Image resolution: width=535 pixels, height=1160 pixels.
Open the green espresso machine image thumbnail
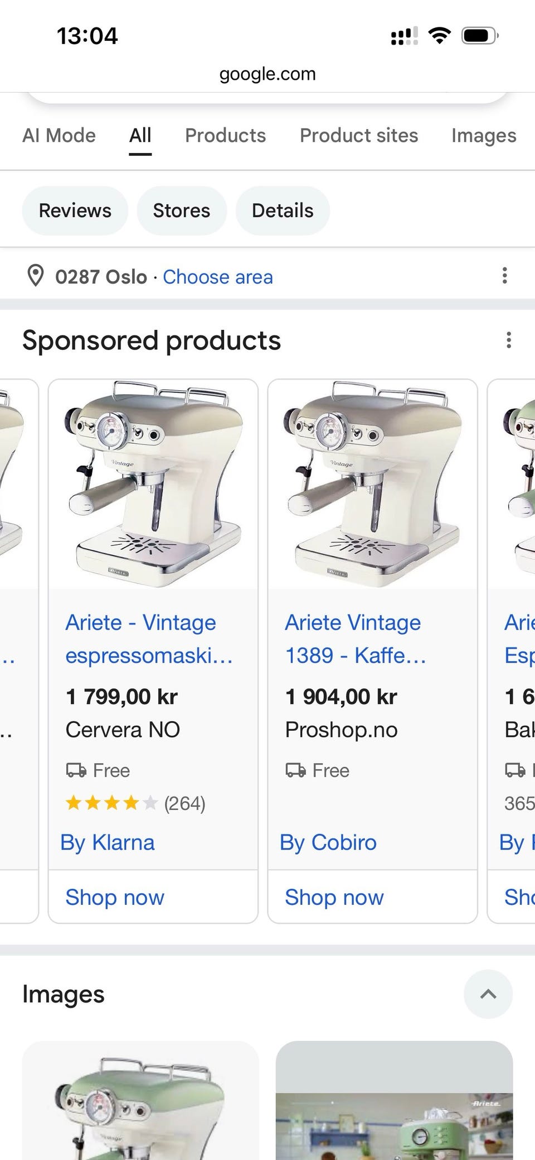pyautogui.click(x=140, y=1100)
